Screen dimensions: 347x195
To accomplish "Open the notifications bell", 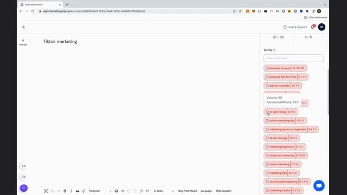I will coord(313,27).
